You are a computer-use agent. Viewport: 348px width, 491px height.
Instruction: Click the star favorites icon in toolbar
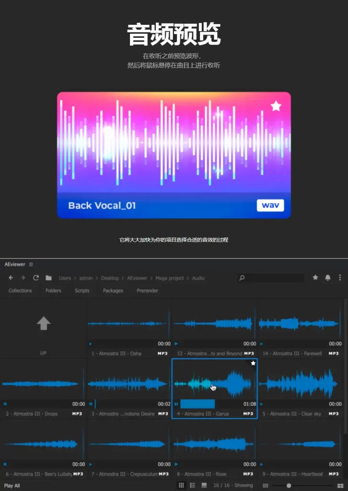point(315,278)
